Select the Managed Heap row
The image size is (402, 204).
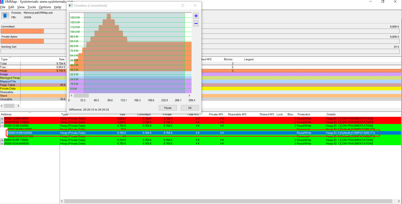(201, 78)
